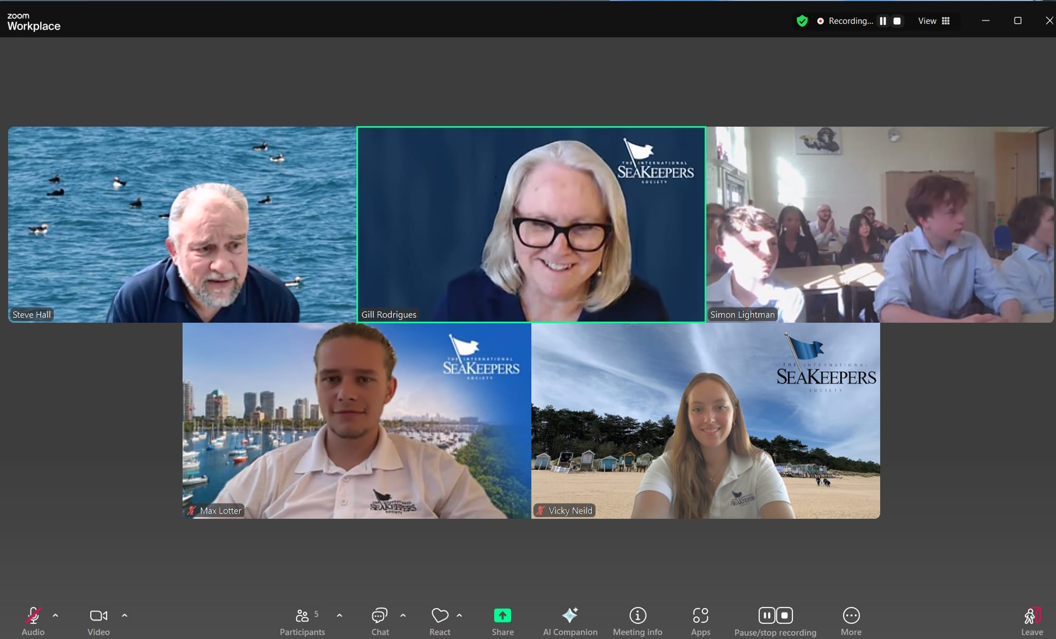Click Max Lotter's muted microphone icon
This screenshot has height=639, width=1056.
point(192,510)
